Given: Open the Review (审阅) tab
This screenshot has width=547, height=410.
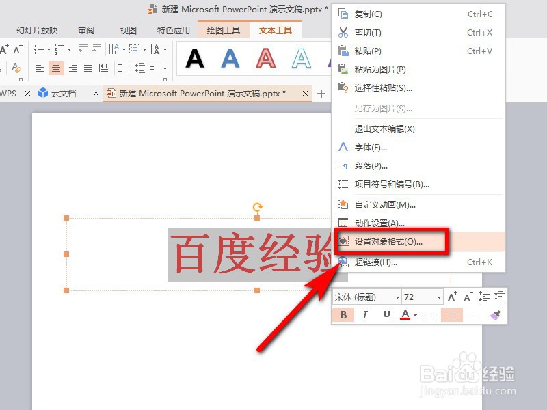Looking at the screenshot, I should [86, 31].
